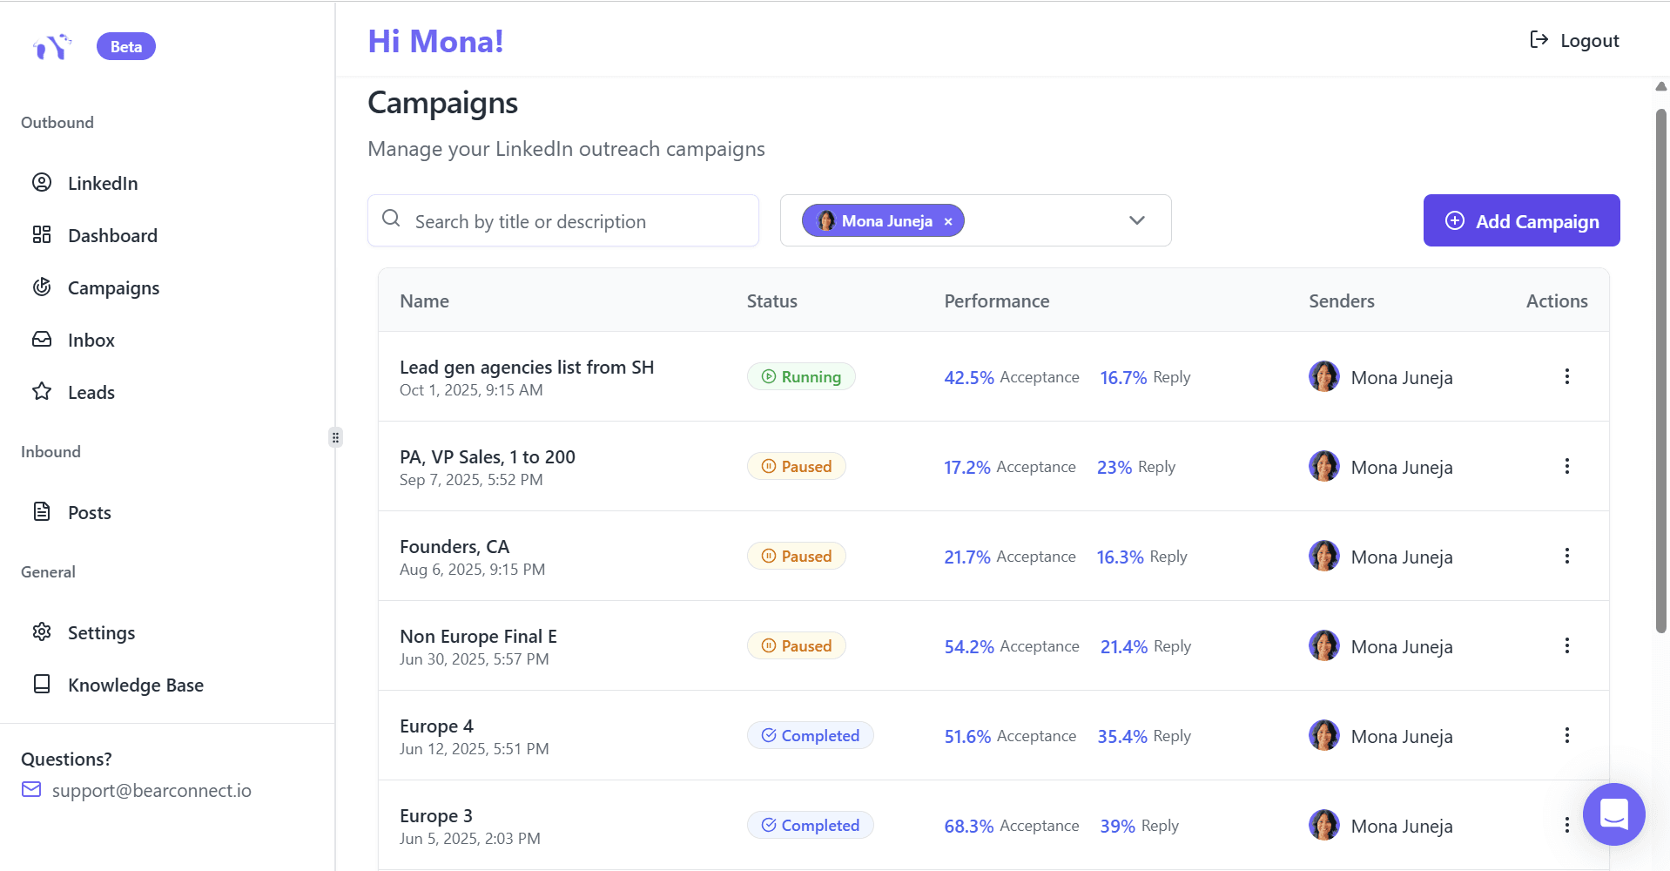
Task: Click the Knowledge Base book icon
Action: (41, 685)
